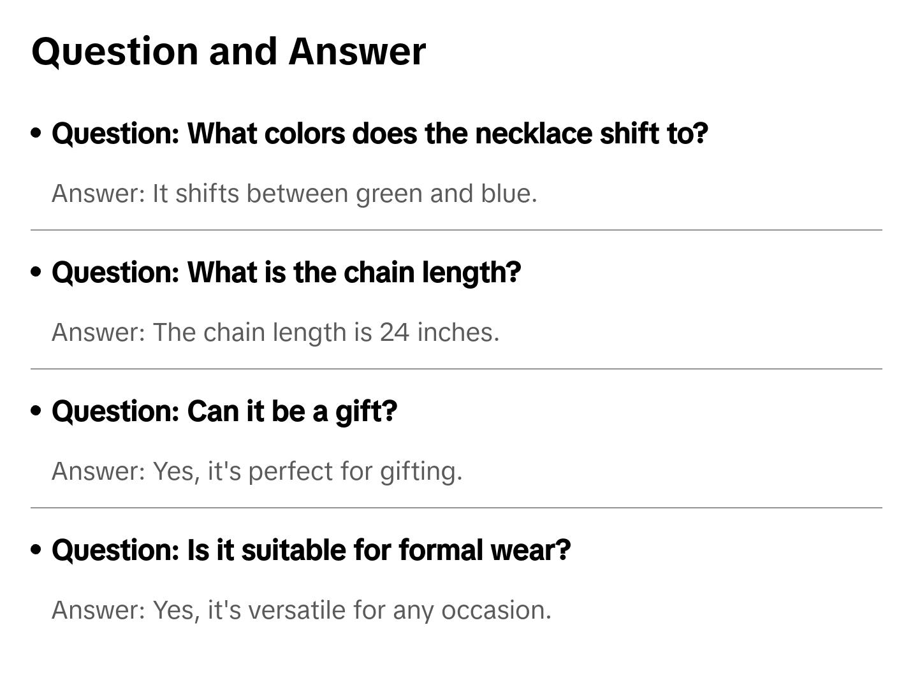Click the word "Answer" in the page heading
Image resolution: width=913 pixels, height=683 pixels.
point(357,51)
